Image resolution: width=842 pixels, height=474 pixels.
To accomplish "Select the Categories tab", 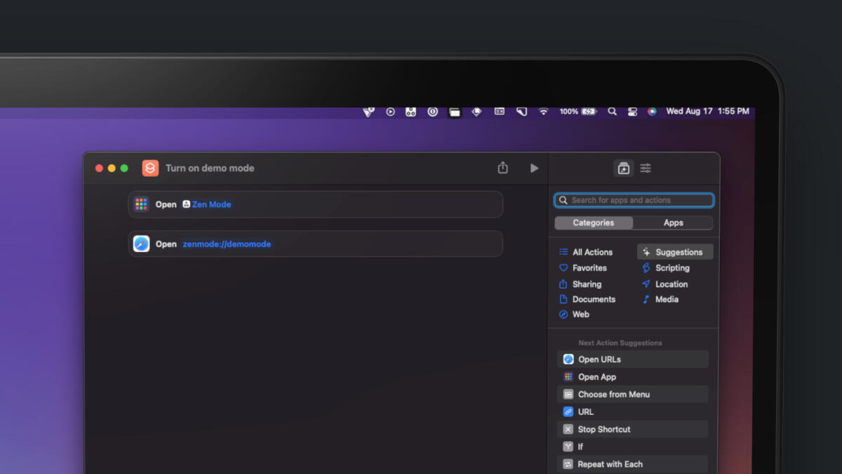I will pyautogui.click(x=594, y=223).
